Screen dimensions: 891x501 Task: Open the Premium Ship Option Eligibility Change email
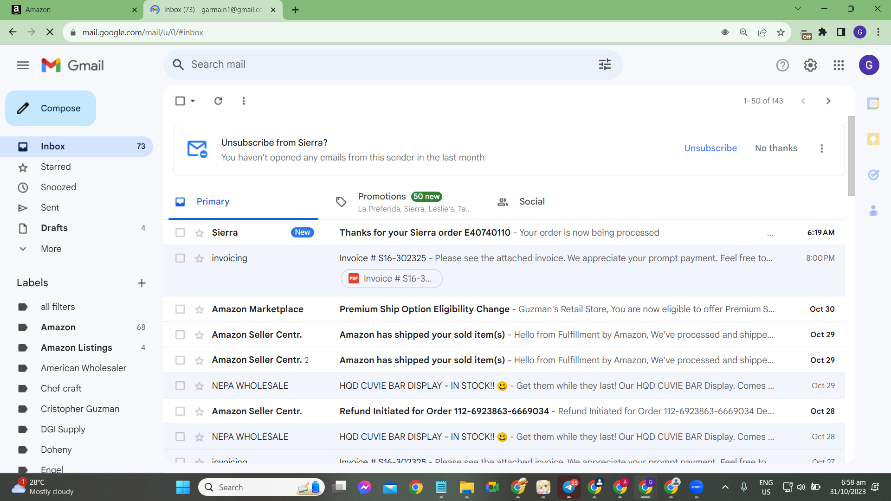tap(504, 309)
